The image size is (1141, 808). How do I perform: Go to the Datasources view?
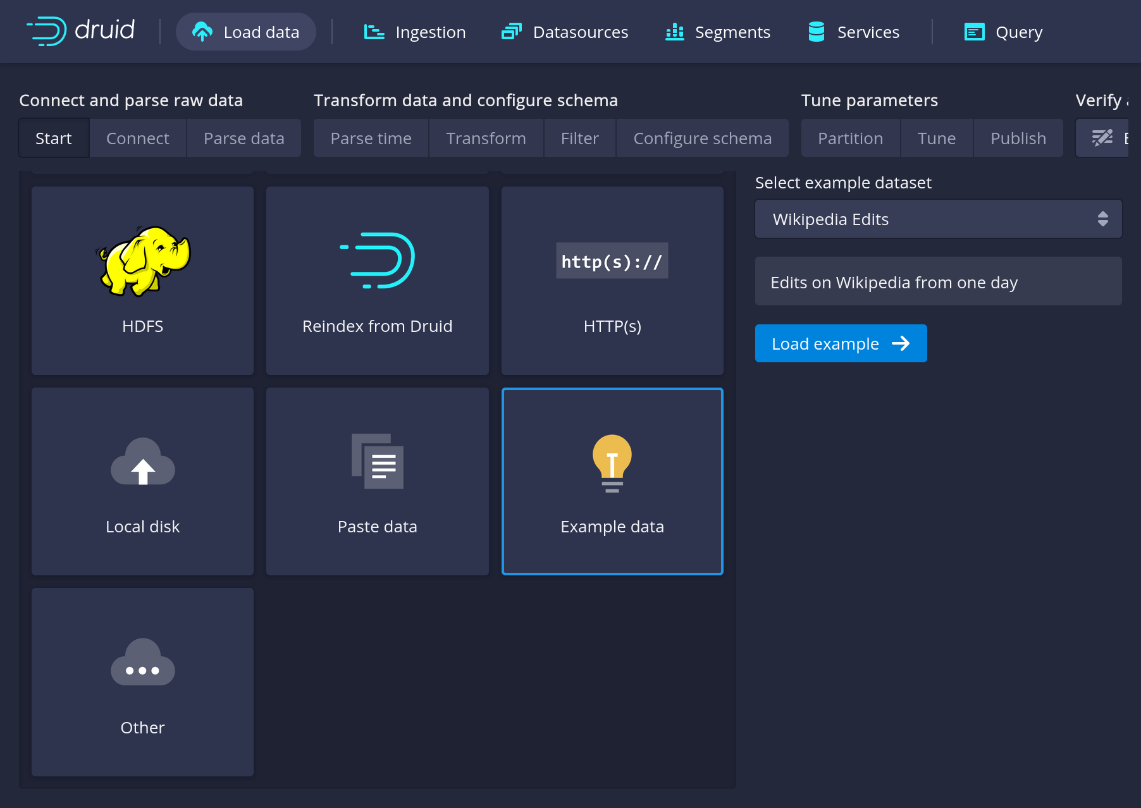pos(565,32)
